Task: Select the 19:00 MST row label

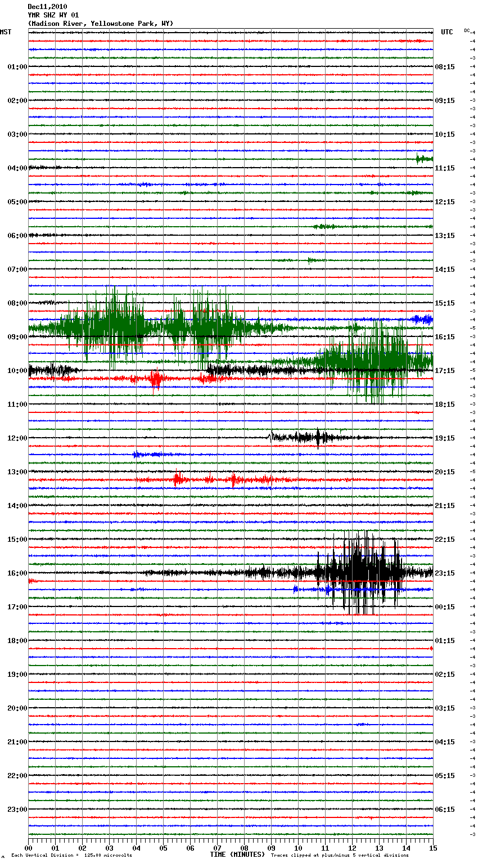Action: pyautogui.click(x=17, y=675)
